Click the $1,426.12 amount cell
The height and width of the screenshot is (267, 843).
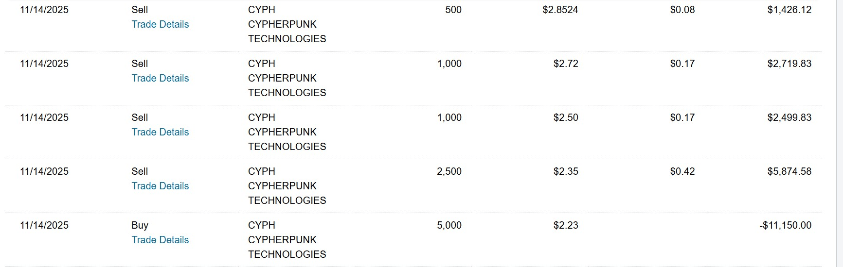(789, 10)
